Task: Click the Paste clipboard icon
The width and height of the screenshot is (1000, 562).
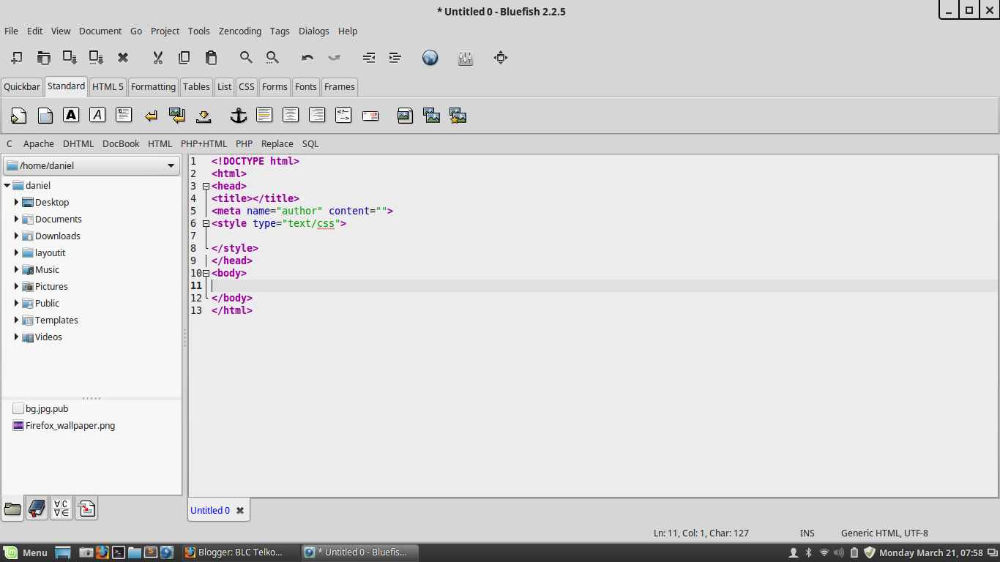Action: tap(211, 58)
